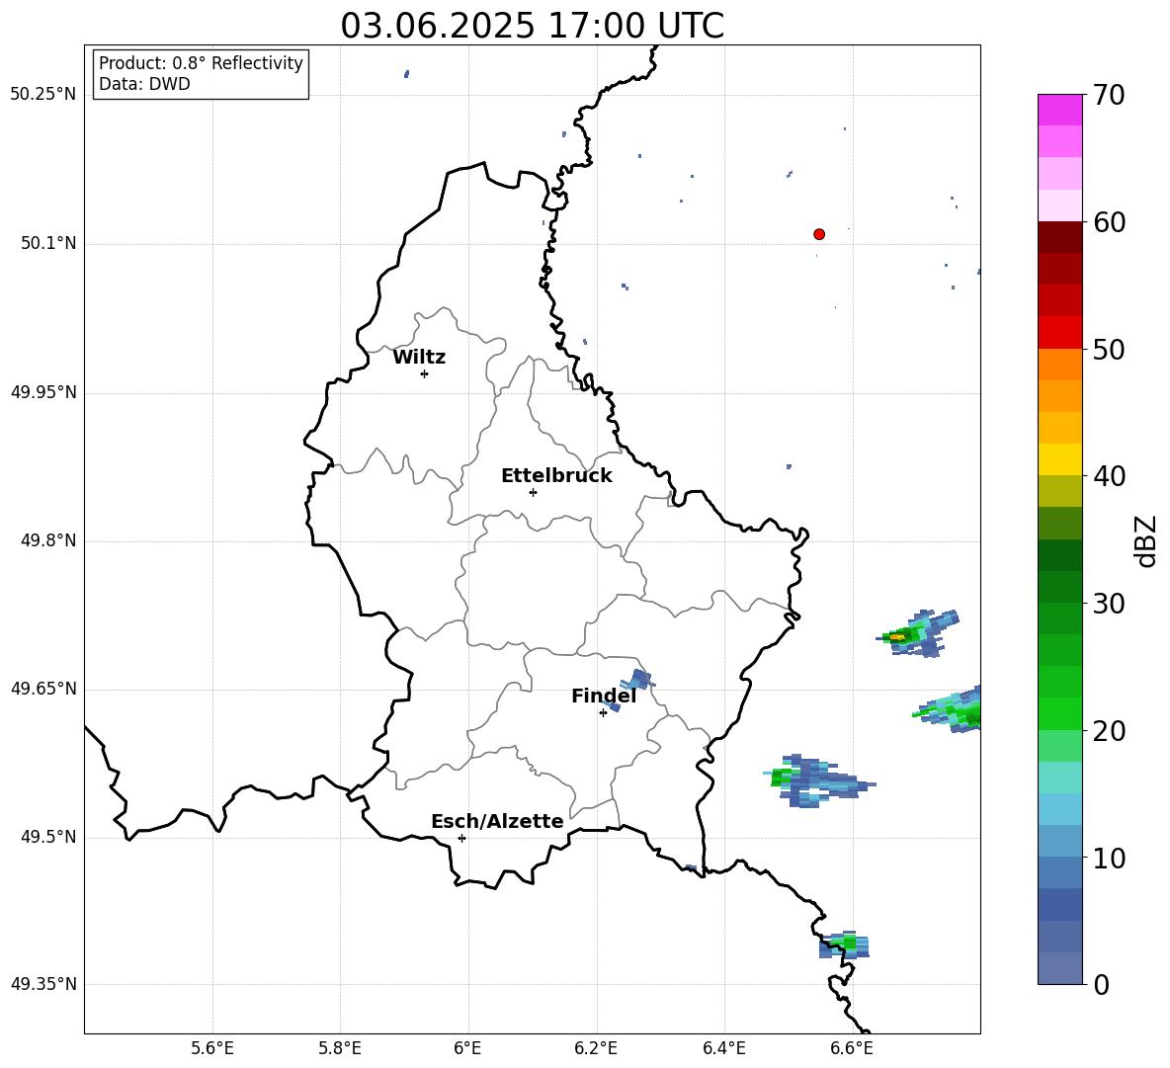Image resolution: width=1170 pixels, height=1068 pixels.
Task: Click the 50.25°N latitude label
Action: pyautogui.click(x=43, y=95)
